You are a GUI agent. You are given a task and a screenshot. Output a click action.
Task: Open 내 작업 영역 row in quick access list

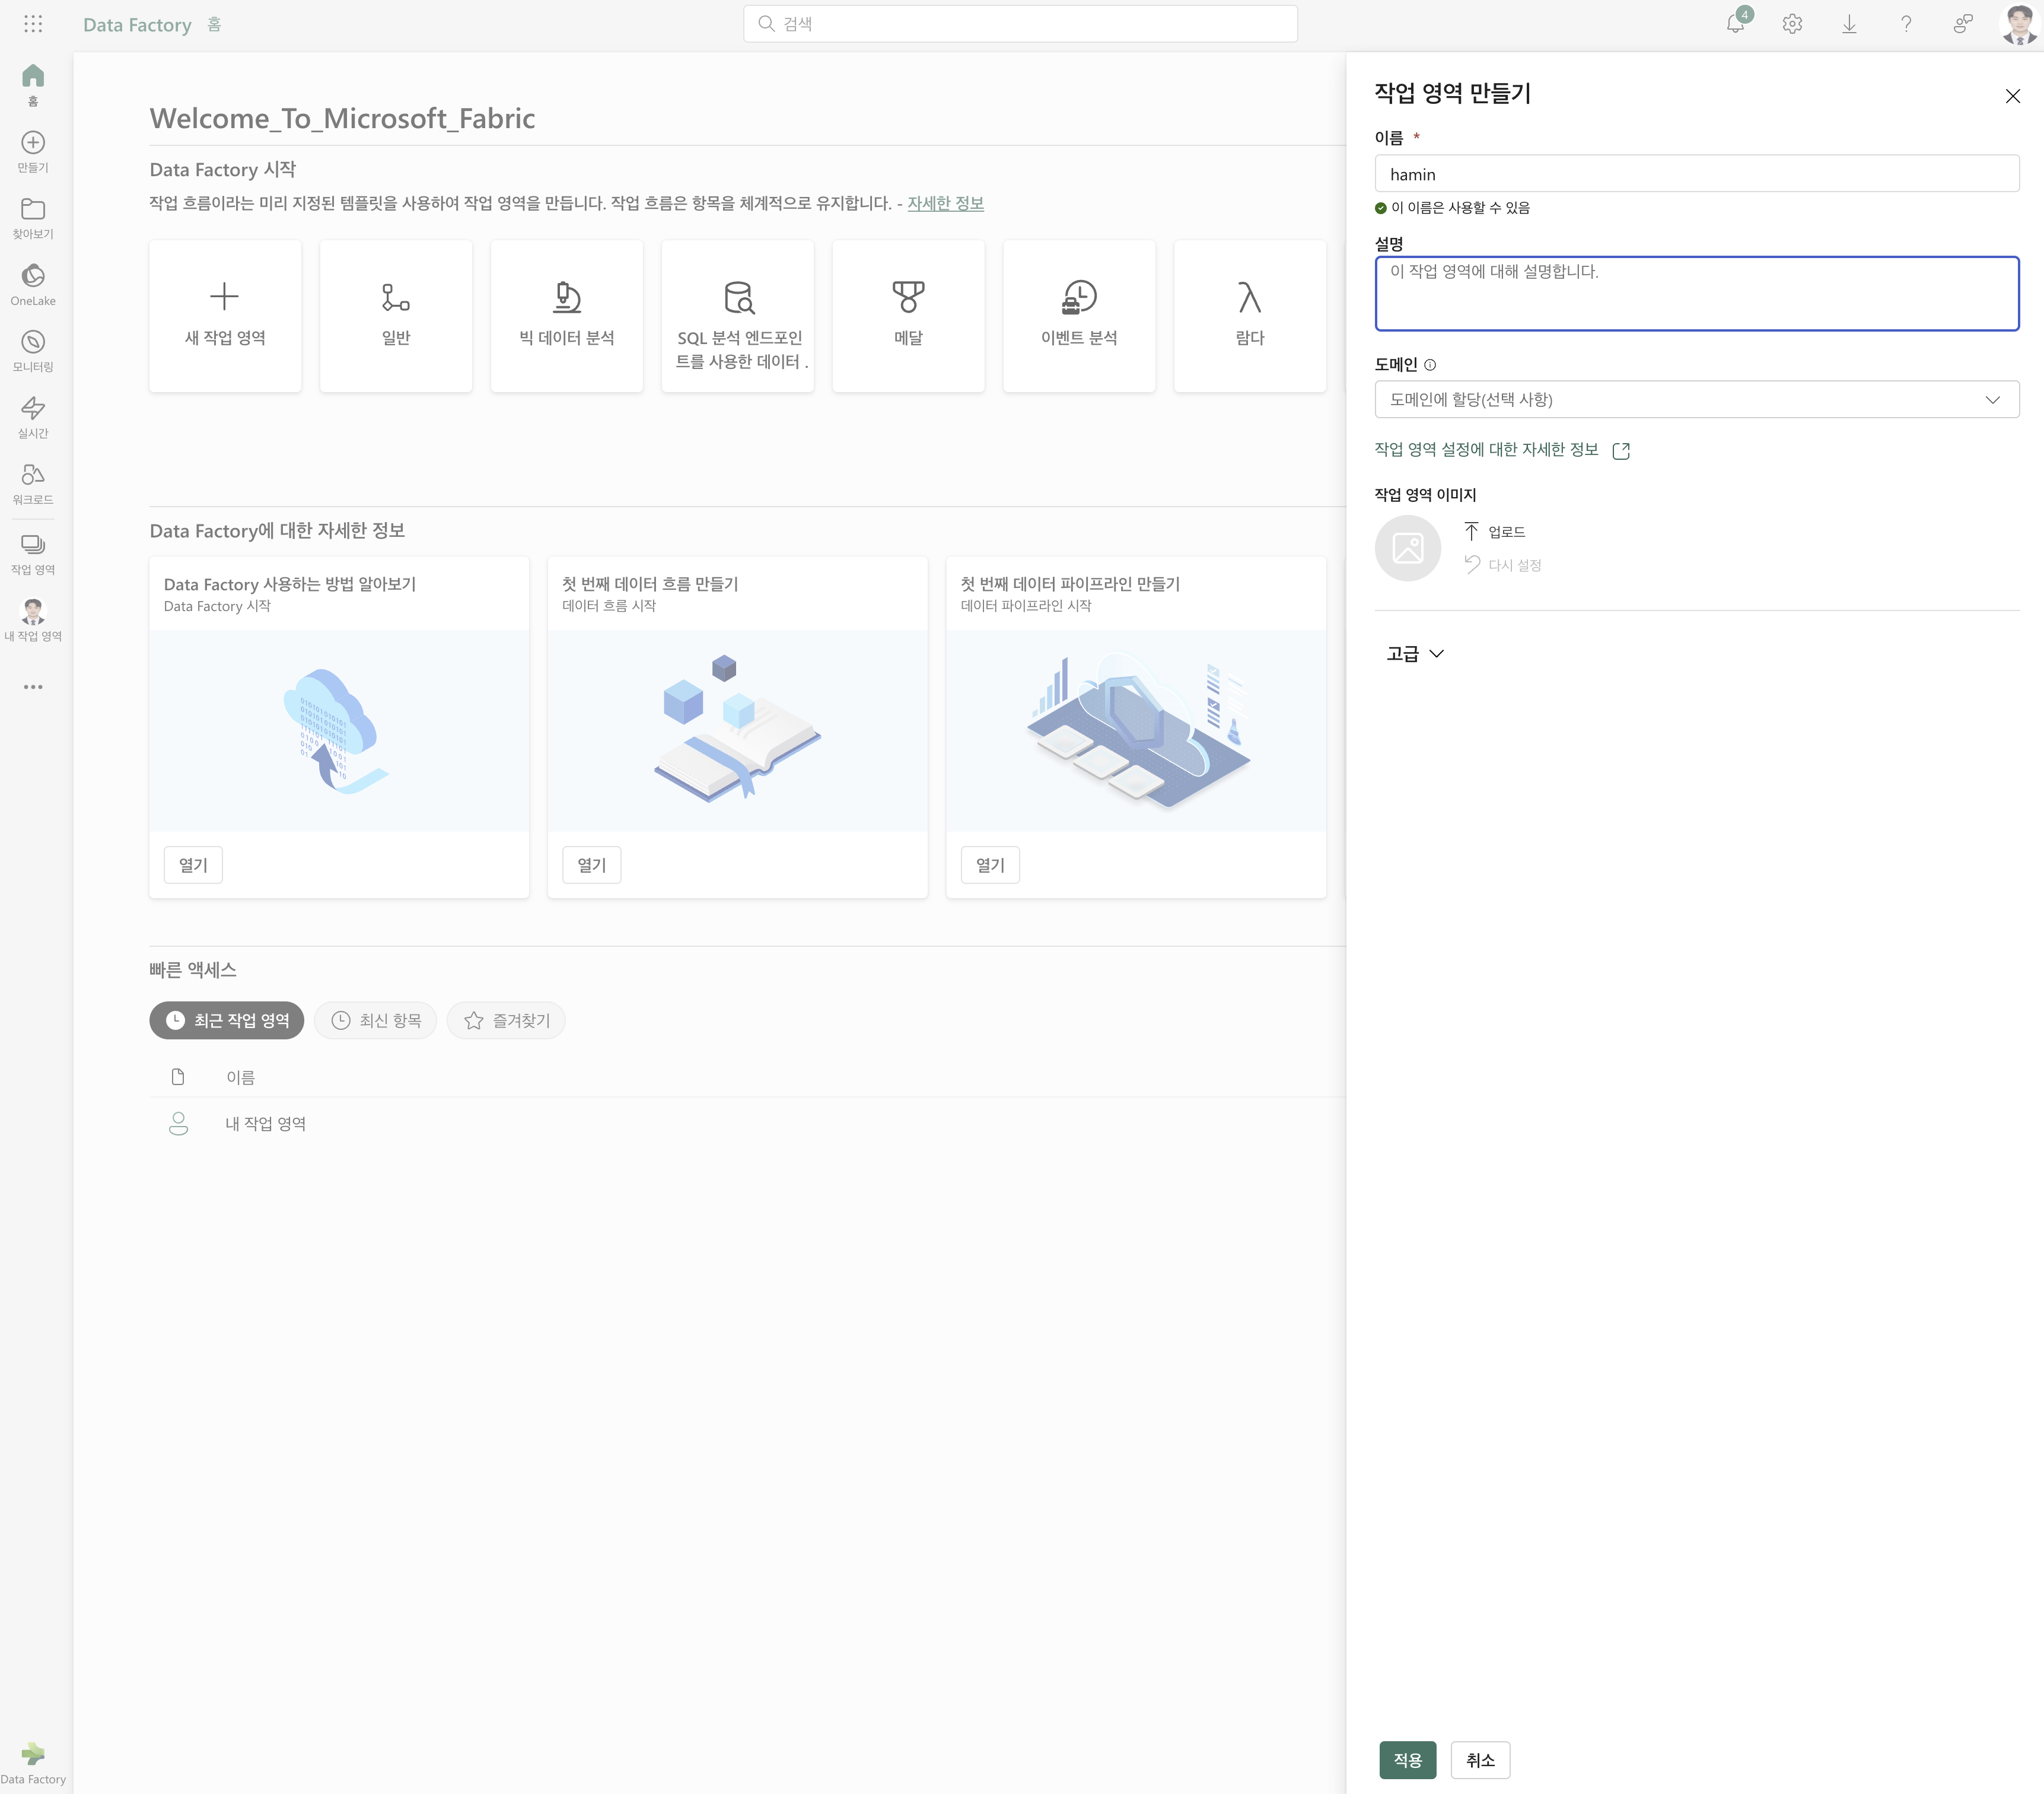pos(266,1124)
